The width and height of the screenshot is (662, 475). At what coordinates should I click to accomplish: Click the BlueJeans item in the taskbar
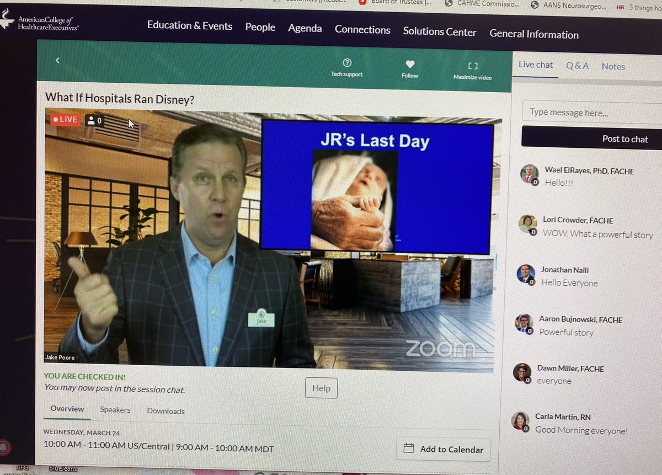click(63, 468)
